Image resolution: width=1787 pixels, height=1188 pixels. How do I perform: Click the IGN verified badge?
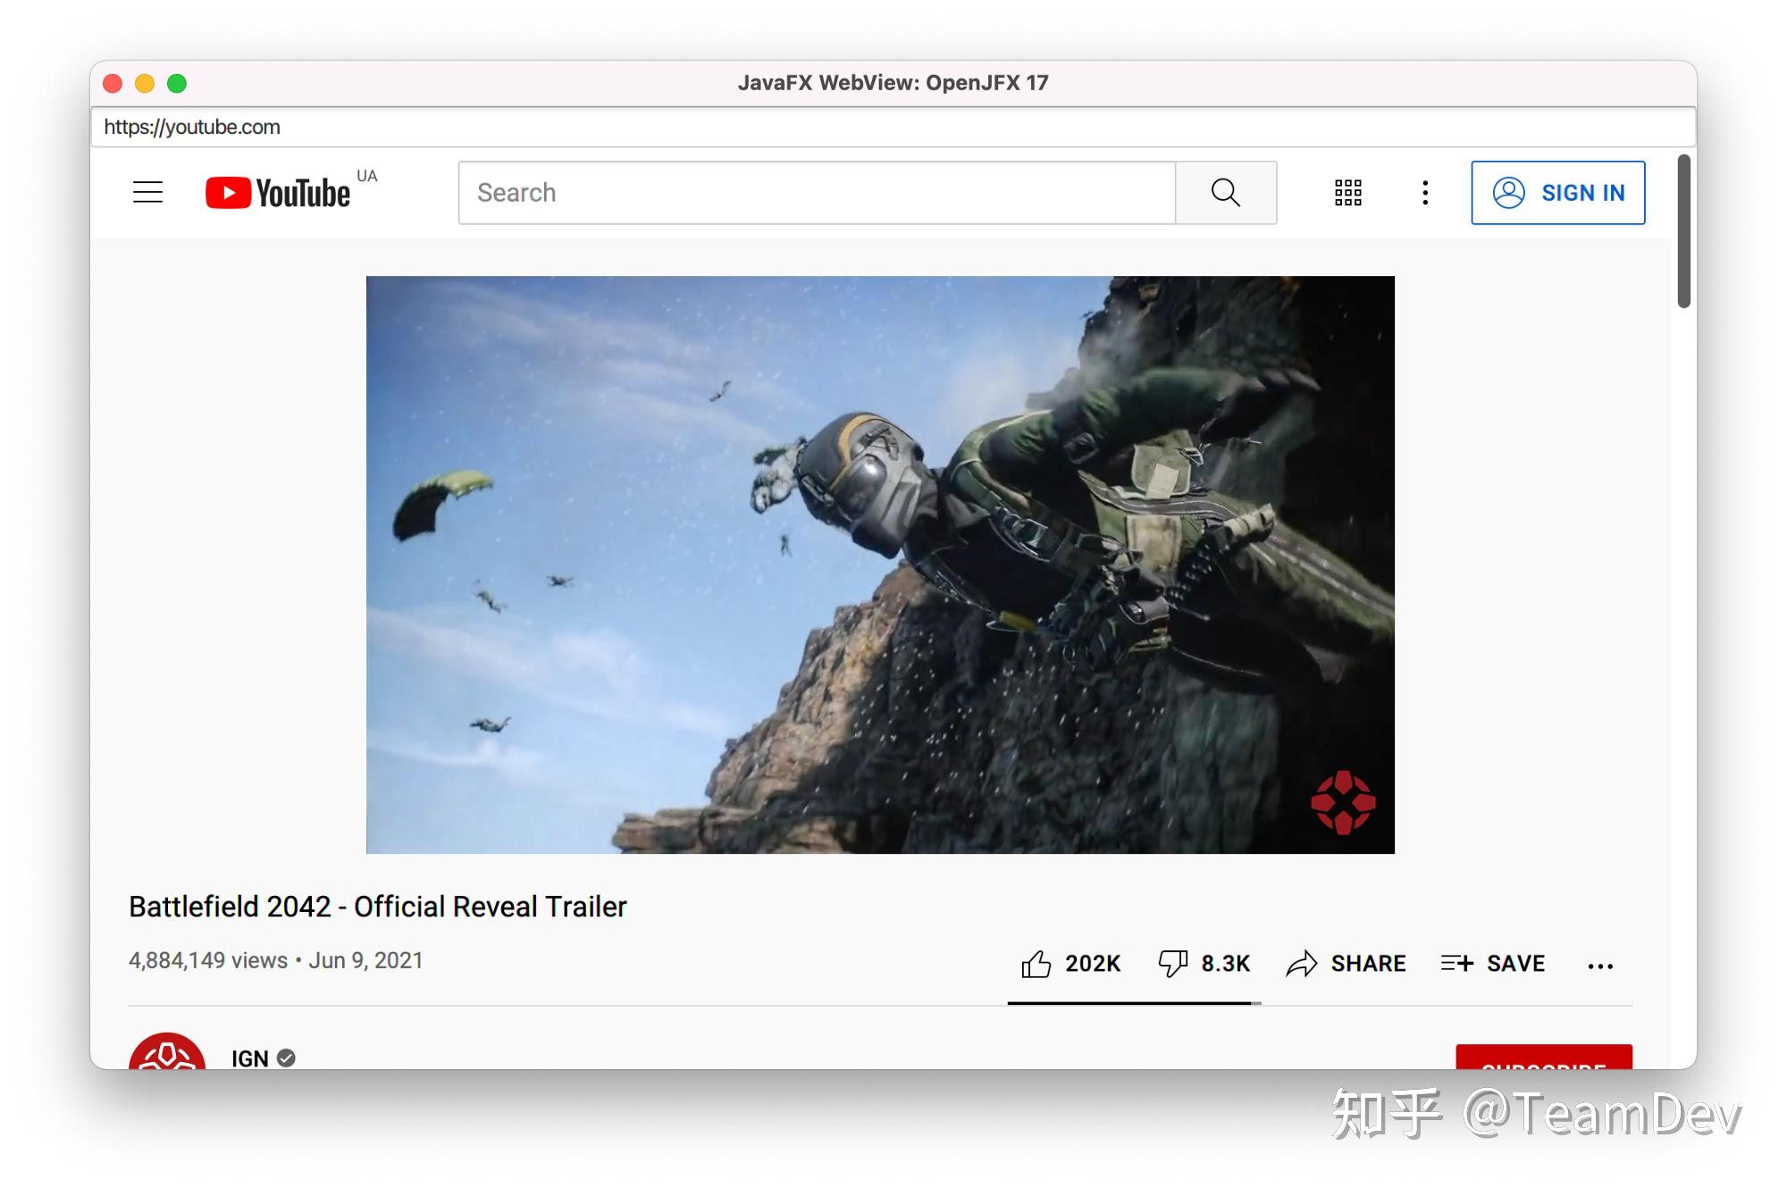pos(287,1057)
